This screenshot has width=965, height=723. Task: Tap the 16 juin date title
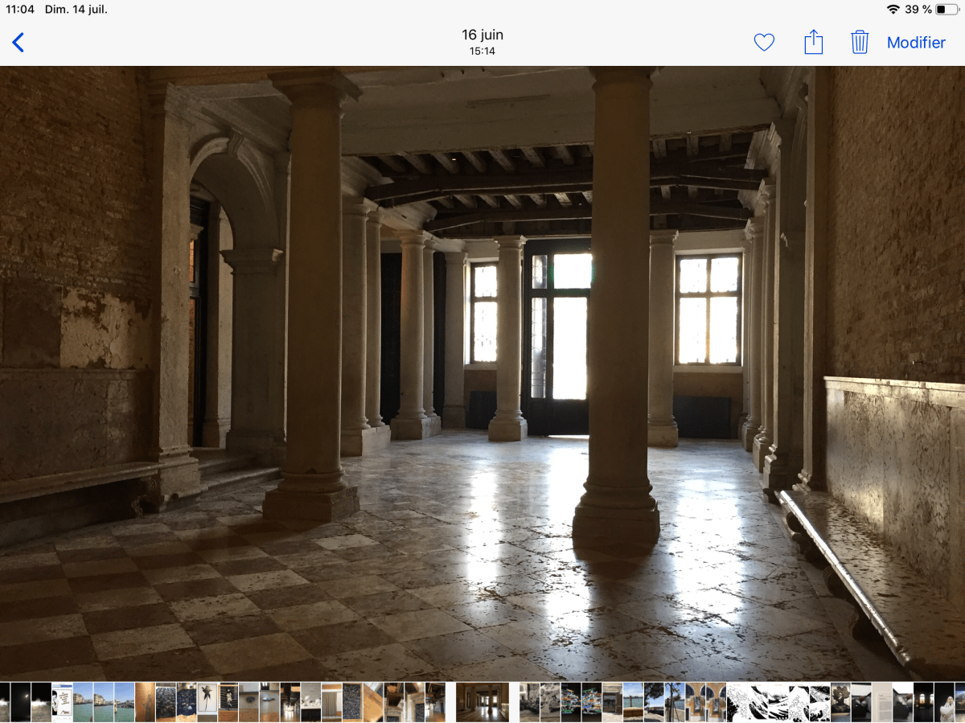482,35
